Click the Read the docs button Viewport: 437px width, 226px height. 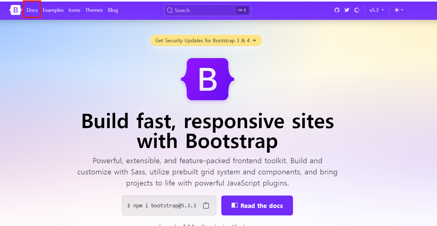pyautogui.click(x=257, y=205)
